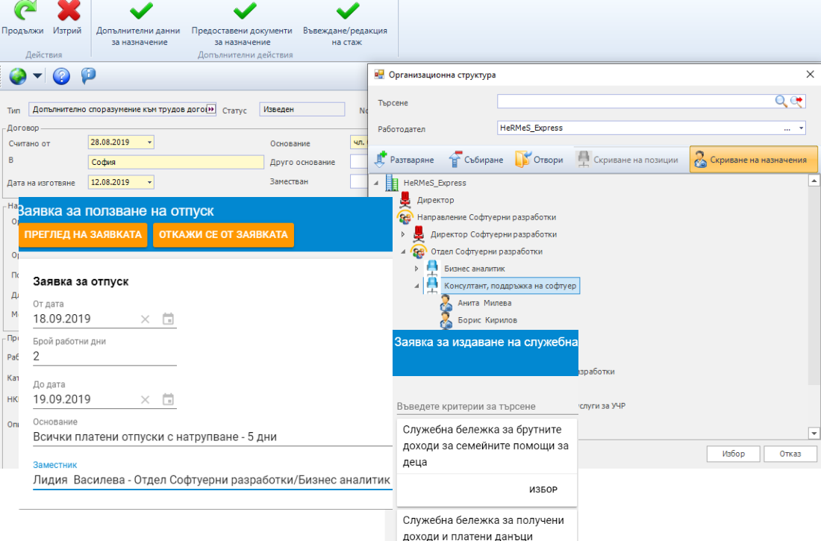Clear the От дата field with X
Image resolution: width=821 pixels, height=541 pixels.
[x=145, y=319]
